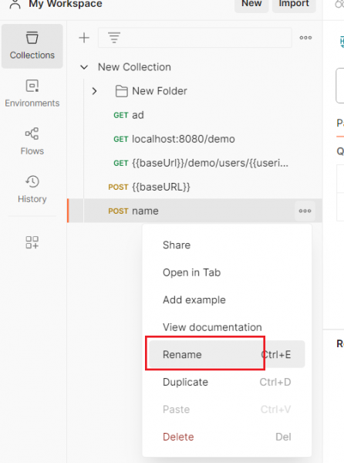
Task: Click the three-dot menu beside POST name
Action: click(x=305, y=211)
